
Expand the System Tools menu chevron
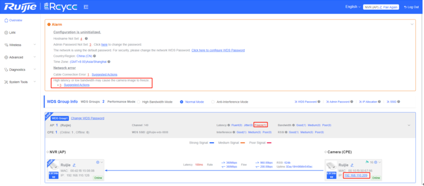point(35,82)
